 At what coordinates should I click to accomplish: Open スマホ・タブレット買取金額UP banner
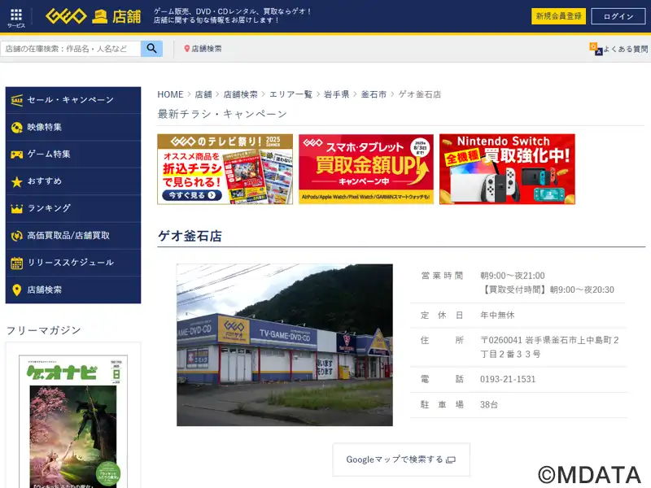[365, 169]
